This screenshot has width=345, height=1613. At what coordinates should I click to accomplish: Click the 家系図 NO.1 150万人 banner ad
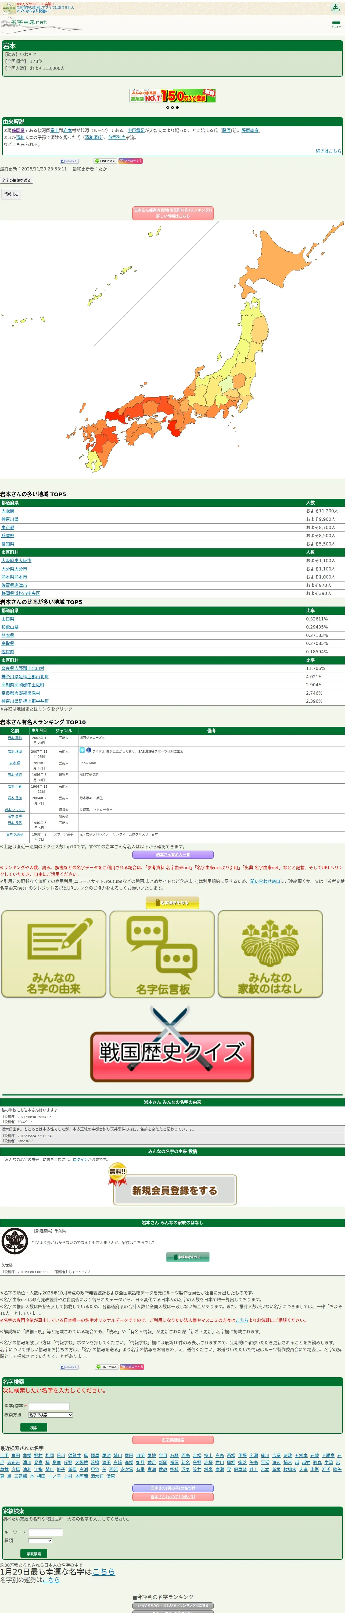[x=172, y=96]
